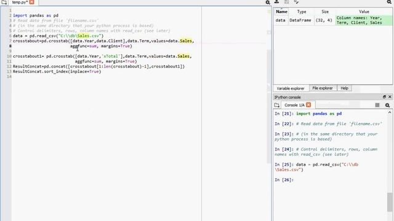Switch to the Variable explorer tab

pos(291,88)
